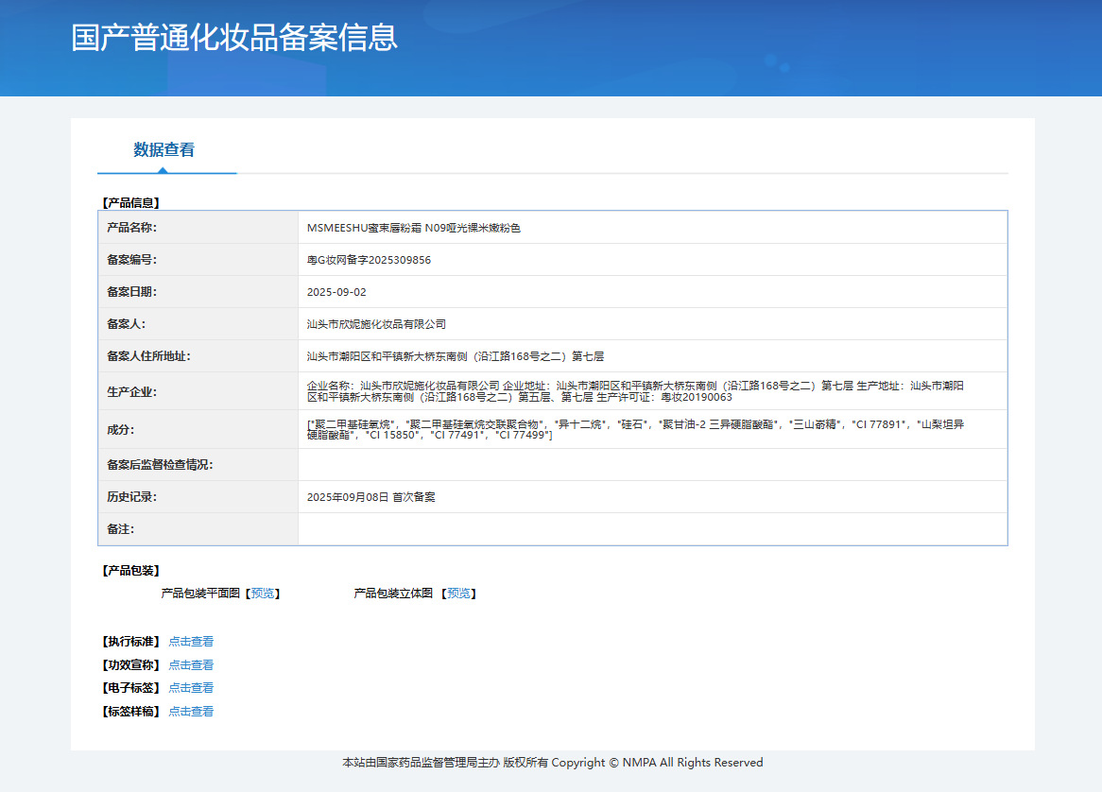The image size is (1102, 792).
Task: Click the 备案人: row label
Action: point(126,325)
